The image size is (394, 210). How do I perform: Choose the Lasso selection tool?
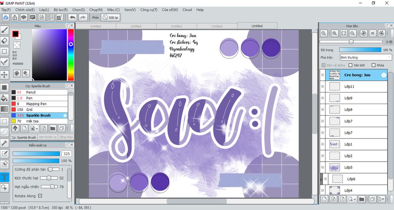pyautogui.click(x=5, y=132)
